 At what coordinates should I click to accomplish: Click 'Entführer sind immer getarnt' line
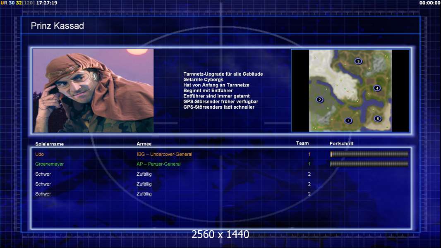tap(216, 96)
